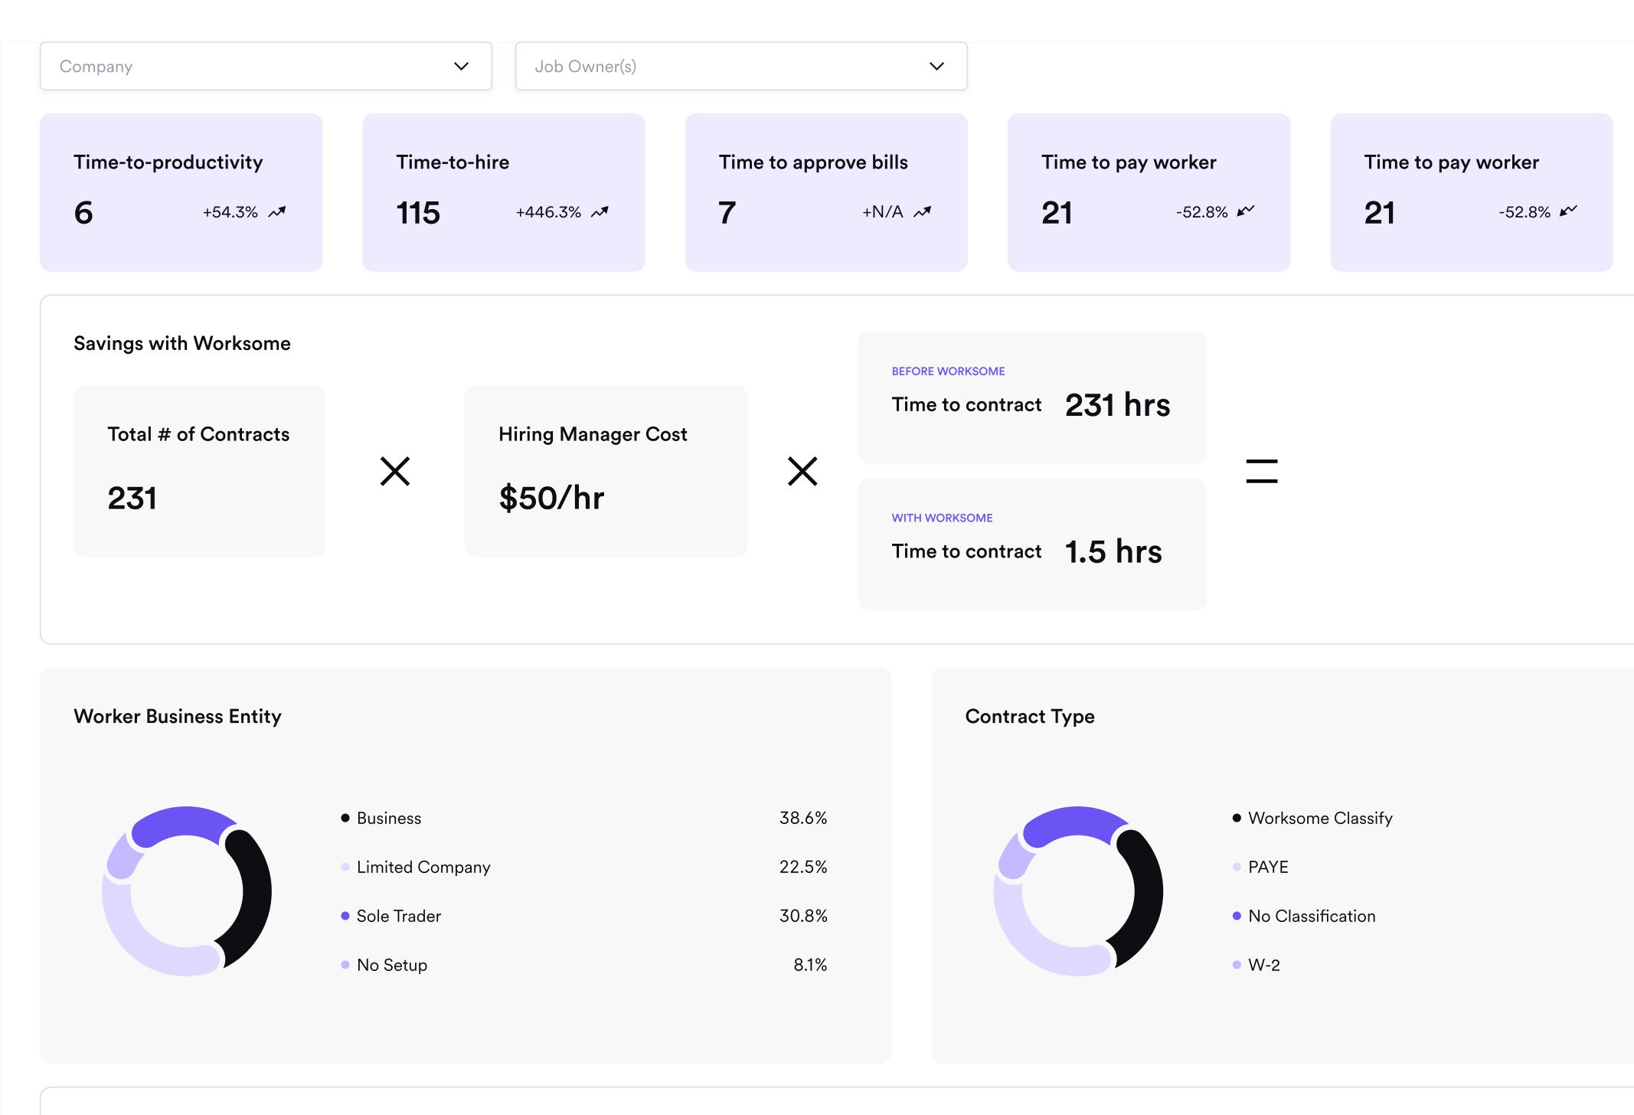Image resolution: width=1634 pixels, height=1115 pixels.
Task: Click the Worksome Classify legend entry
Action: click(1320, 818)
